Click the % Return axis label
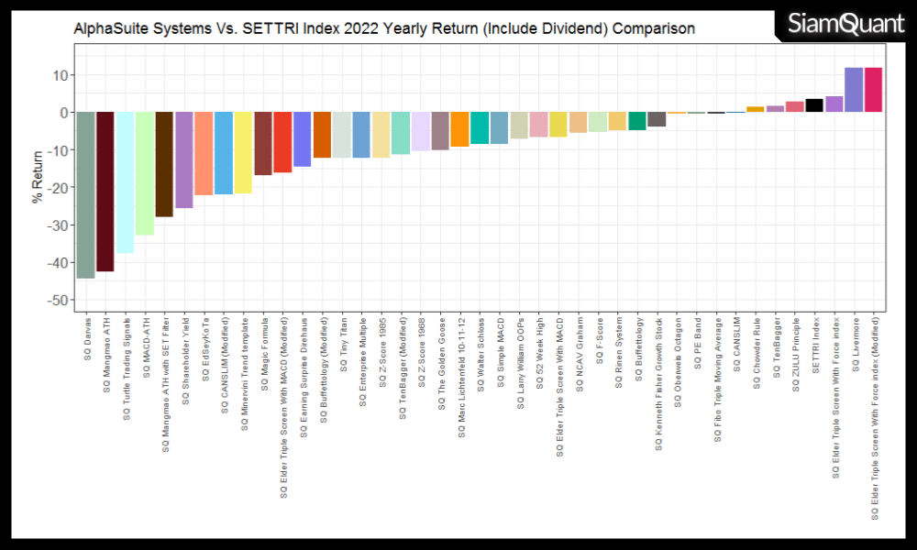Screen dimensions: 917x550 (x=38, y=181)
